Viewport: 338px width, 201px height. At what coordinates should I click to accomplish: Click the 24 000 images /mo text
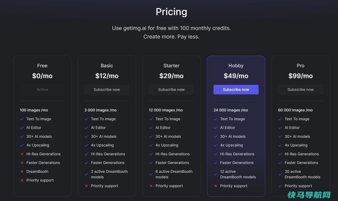click(231, 110)
